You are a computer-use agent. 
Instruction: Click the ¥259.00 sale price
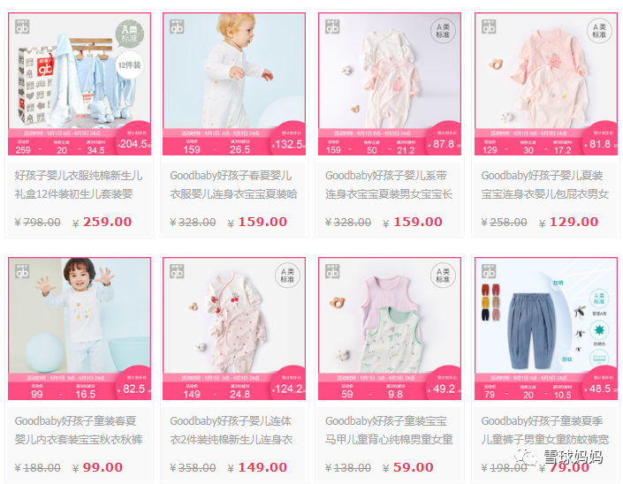103,222
